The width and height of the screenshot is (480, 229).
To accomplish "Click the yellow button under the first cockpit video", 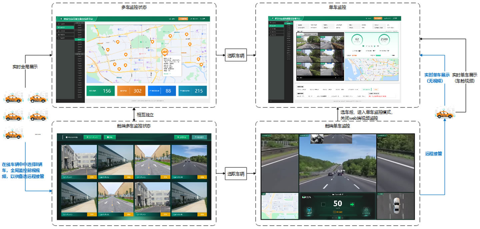I will pos(92,177).
